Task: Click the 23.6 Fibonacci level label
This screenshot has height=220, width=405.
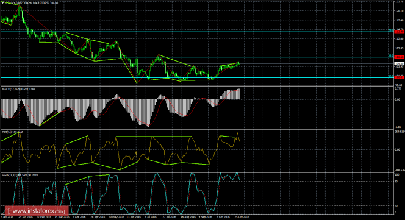Action: pyautogui.click(x=391, y=30)
